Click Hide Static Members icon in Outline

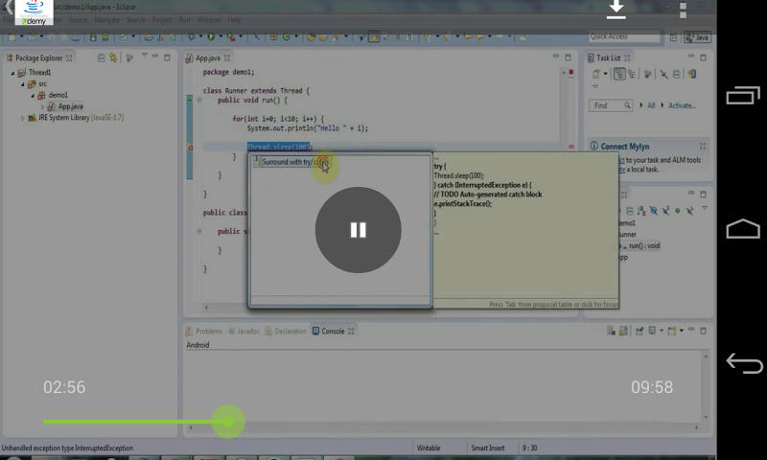[x=665, y=211]
